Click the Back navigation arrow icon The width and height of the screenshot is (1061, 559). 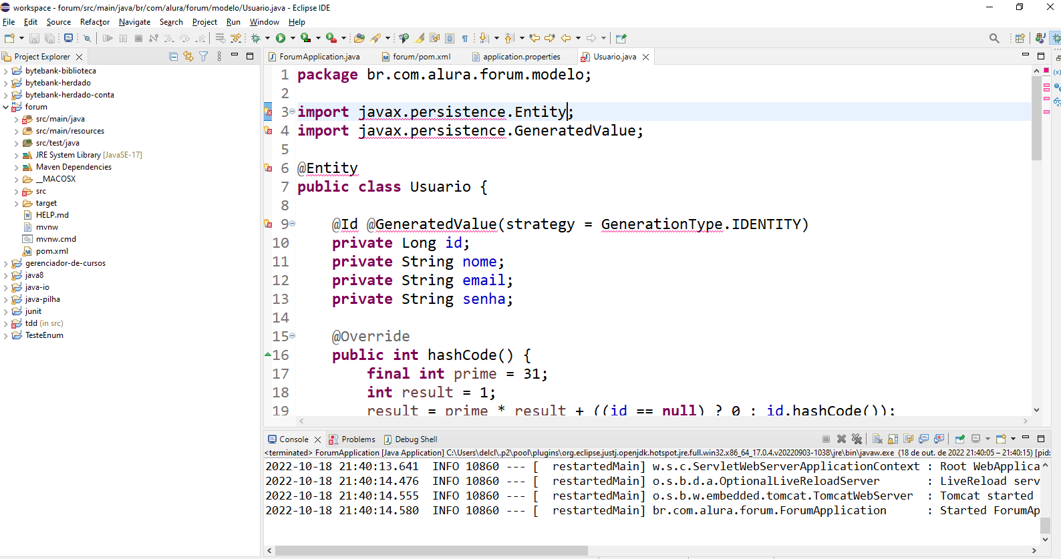tap(566, 39)
